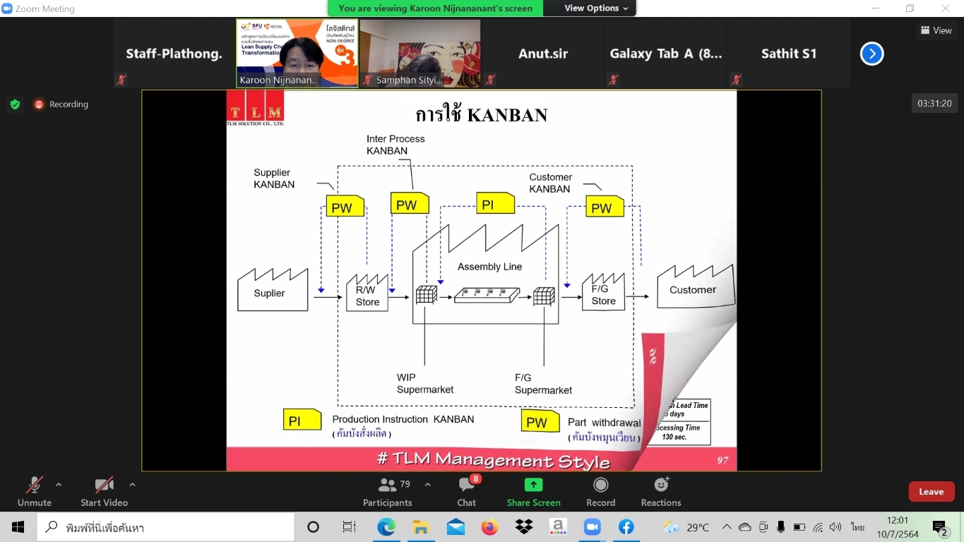Open notification center icon
This screenshot has width=964, height=542.
[x=940, y=528]
